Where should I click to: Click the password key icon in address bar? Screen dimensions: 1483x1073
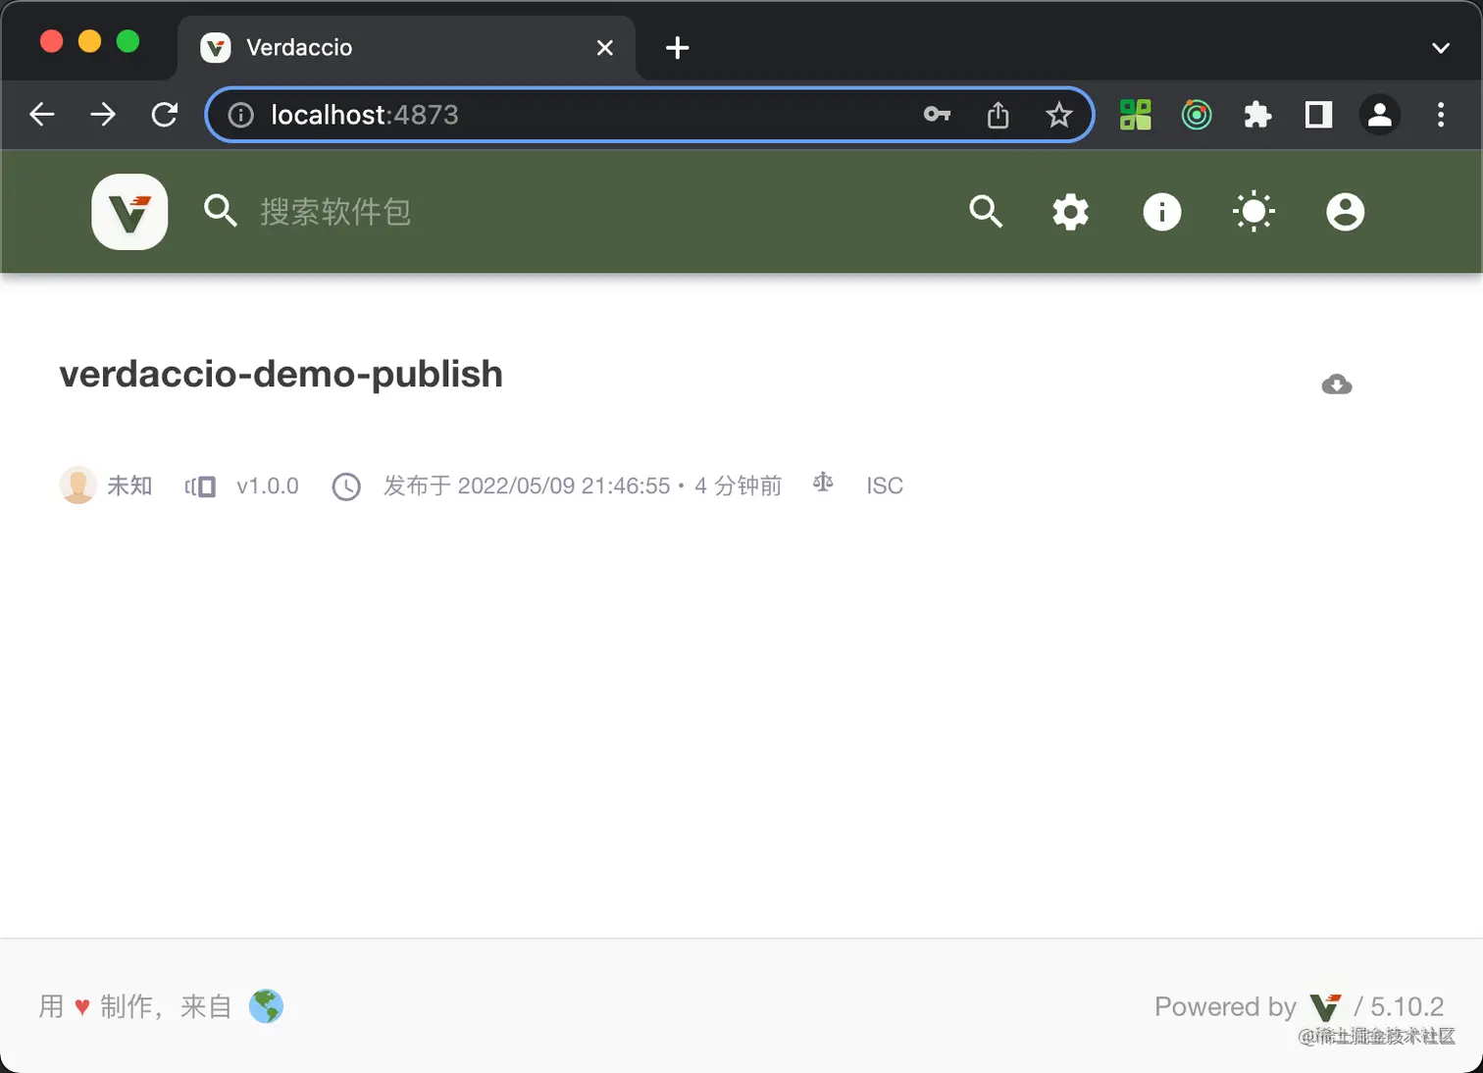pos(937,115)
